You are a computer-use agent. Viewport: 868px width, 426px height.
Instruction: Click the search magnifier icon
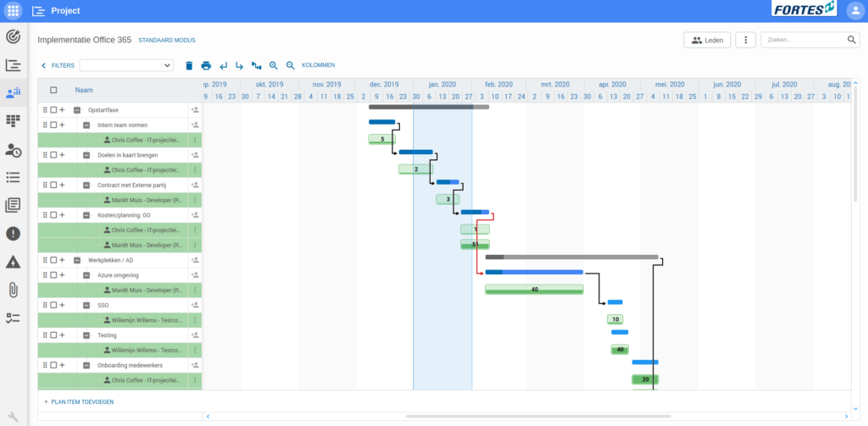(x=851, y=40)
